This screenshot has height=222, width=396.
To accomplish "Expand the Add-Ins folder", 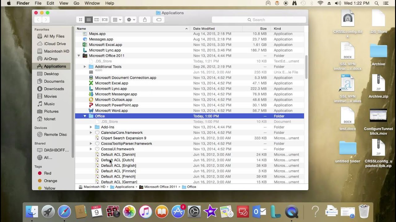I will tap(91, 127).
